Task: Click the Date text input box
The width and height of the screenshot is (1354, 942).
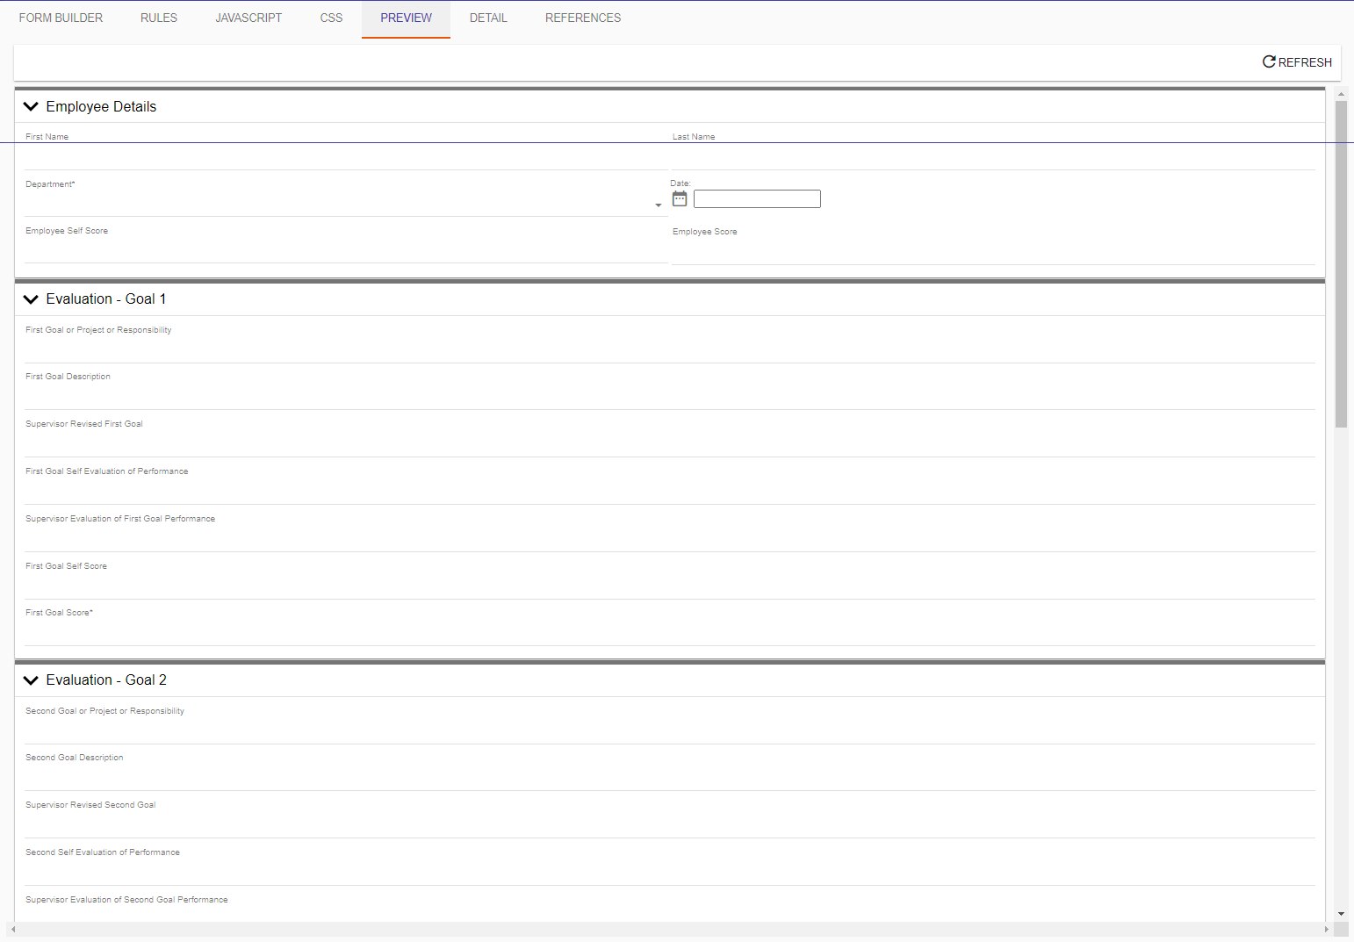Action: [x=757, y=199]
